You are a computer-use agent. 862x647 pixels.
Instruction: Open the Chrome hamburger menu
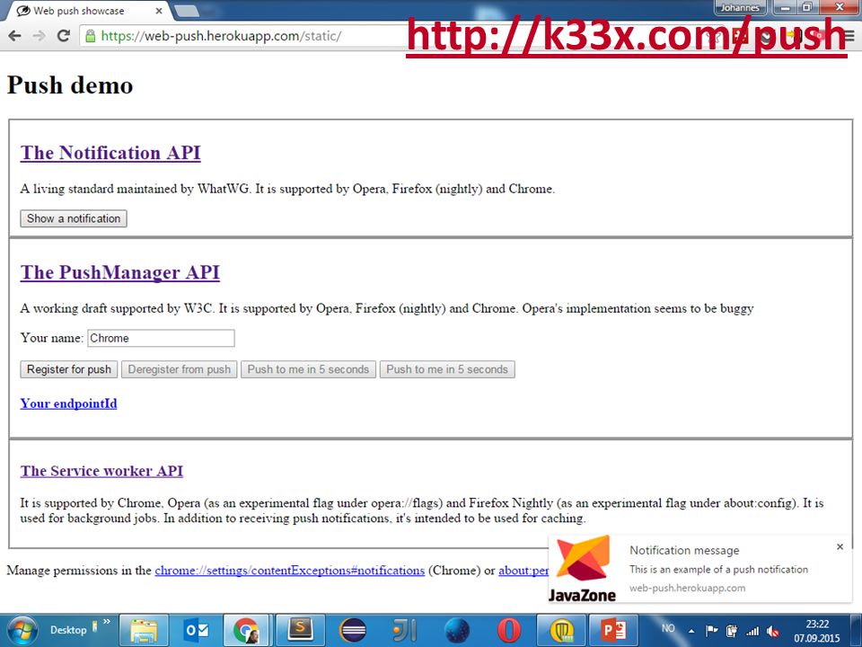[849, 36]
